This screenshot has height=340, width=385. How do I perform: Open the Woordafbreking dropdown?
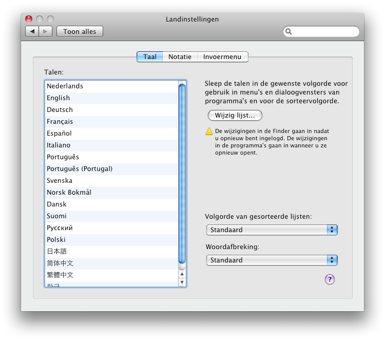pos(272,260)
